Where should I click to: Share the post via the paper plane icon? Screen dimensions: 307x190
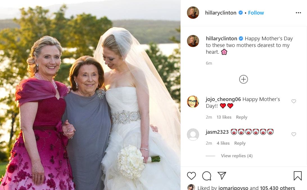222,176
